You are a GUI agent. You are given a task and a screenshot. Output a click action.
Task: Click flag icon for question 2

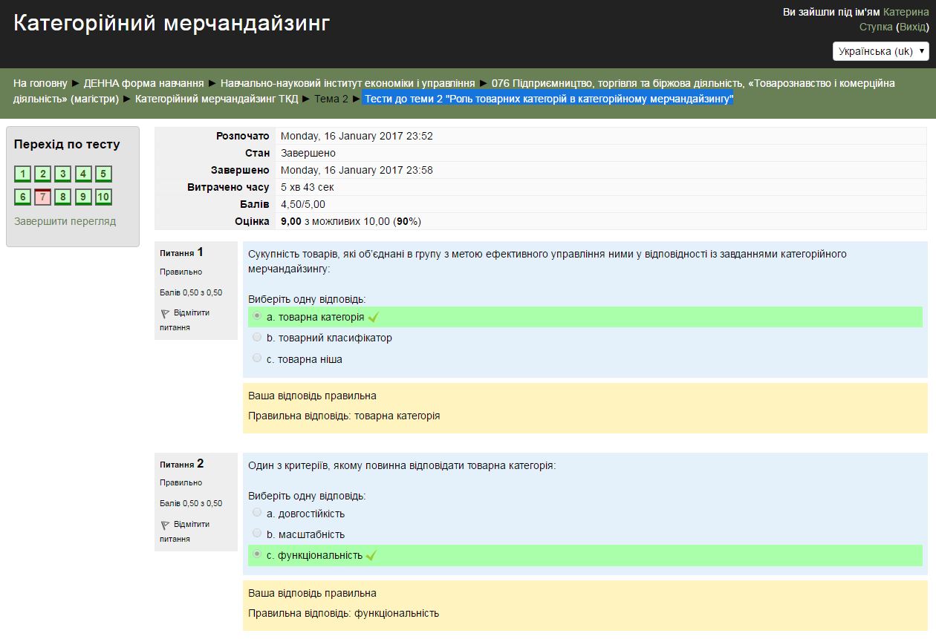click(x=165, y=525)
